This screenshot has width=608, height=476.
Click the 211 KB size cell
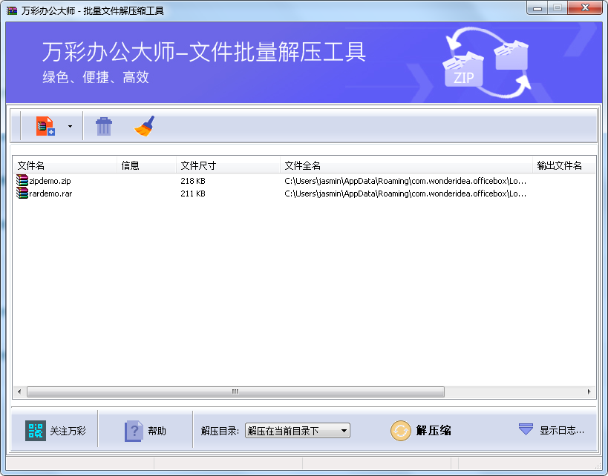pos(193,194)
